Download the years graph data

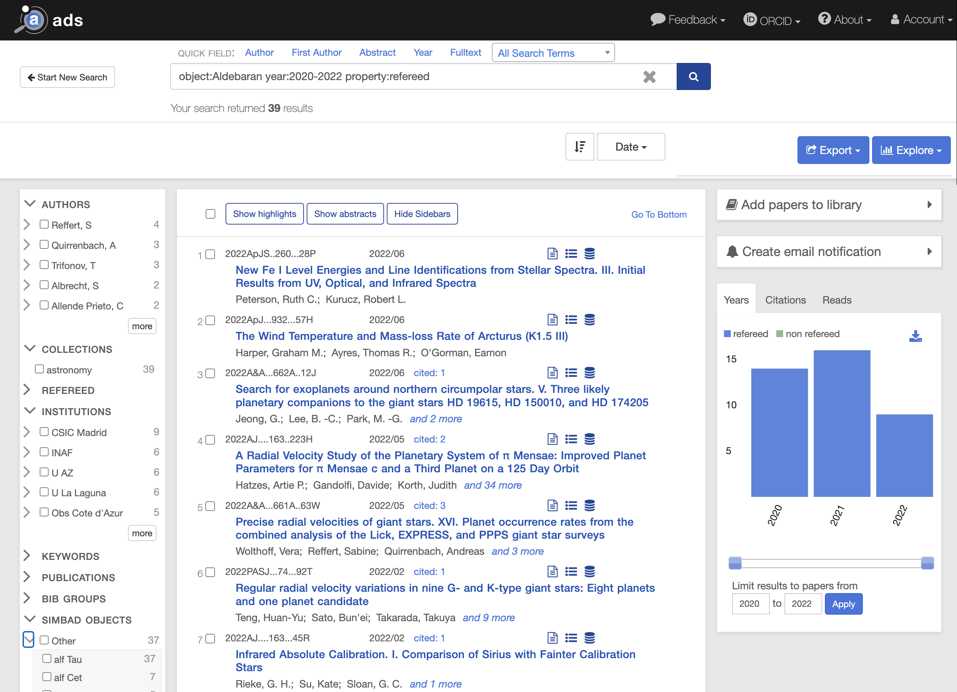(915, 336)
